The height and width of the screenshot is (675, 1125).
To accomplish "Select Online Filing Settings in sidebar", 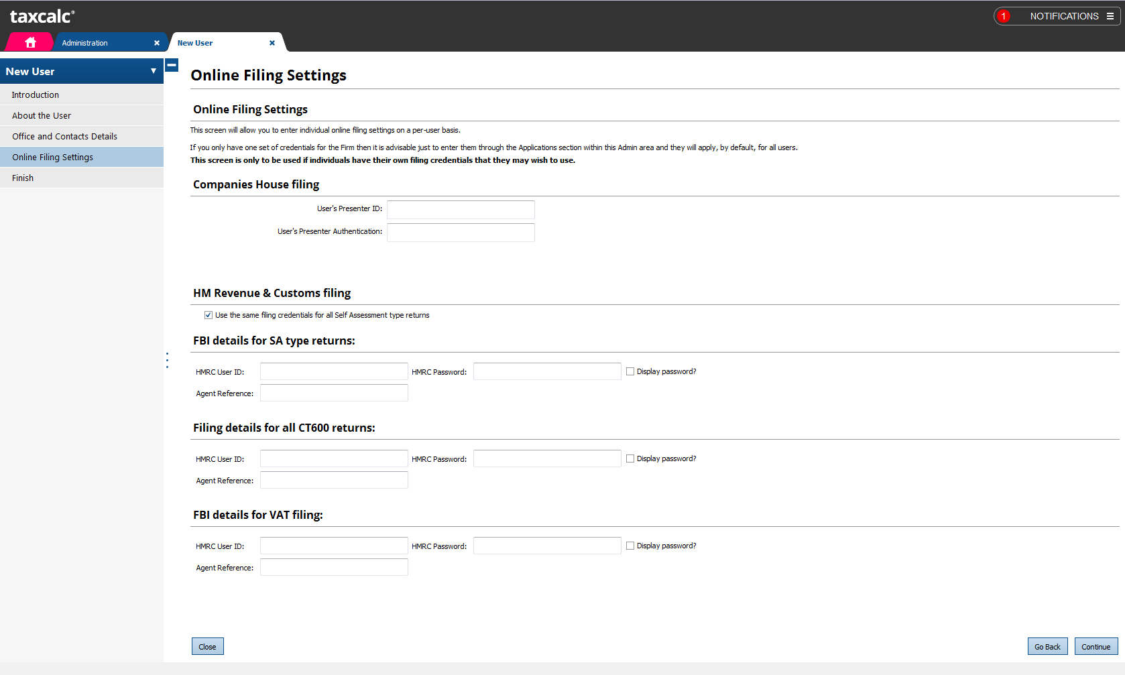I will [82, 157].
